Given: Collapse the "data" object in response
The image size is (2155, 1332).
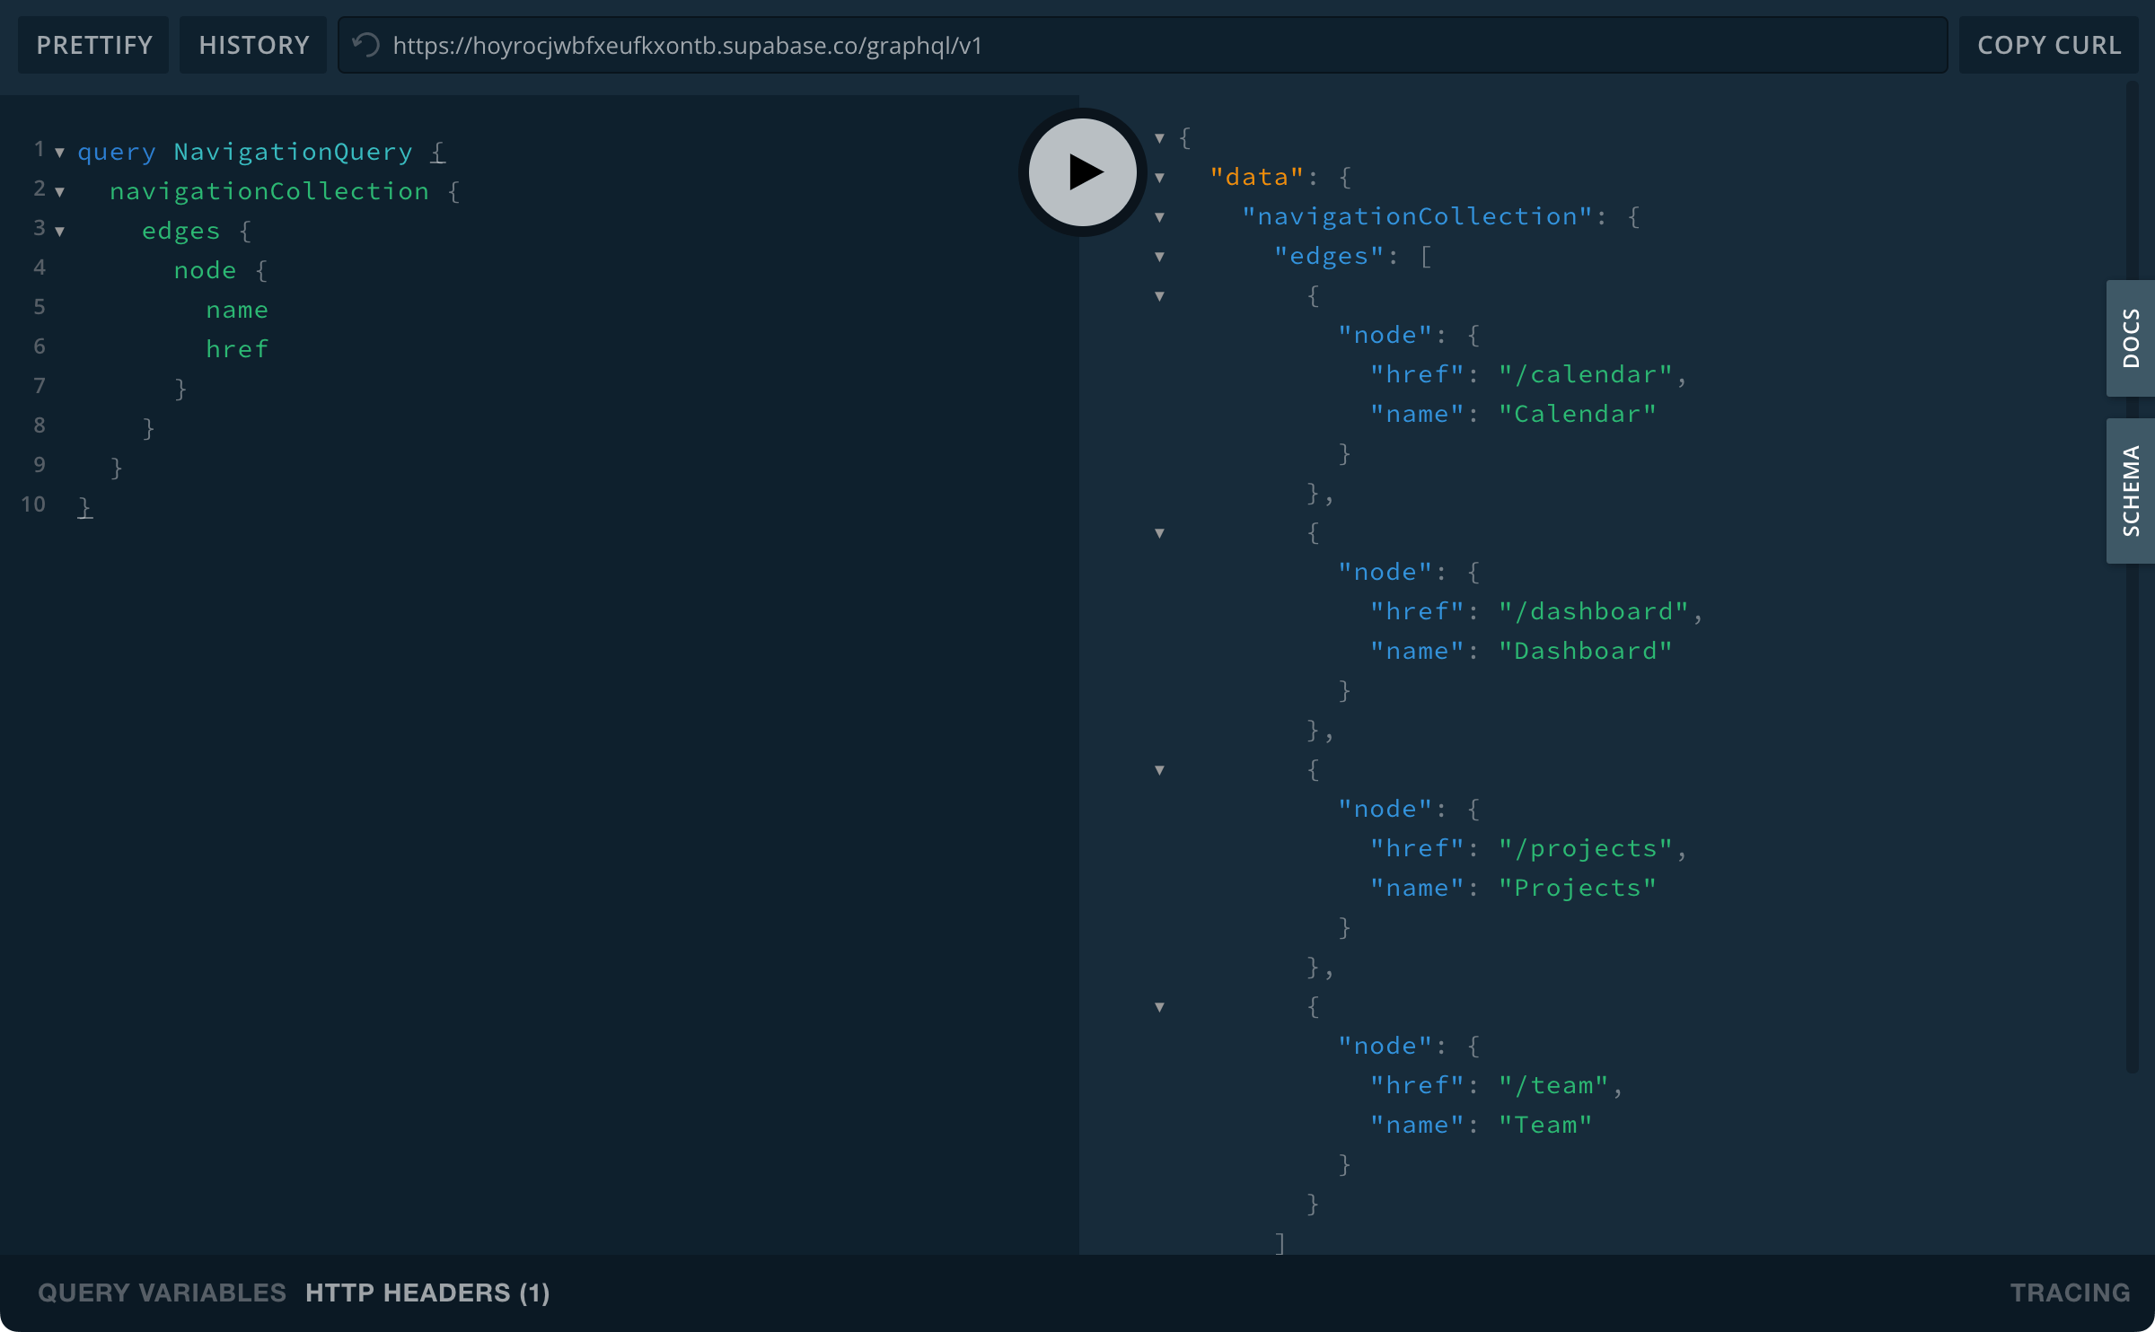Looking at the screenshot, I should [x=1159, y=178].
